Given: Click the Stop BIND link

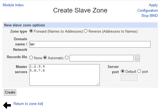Looking at the screenshot, I should (x=149, y=15).
